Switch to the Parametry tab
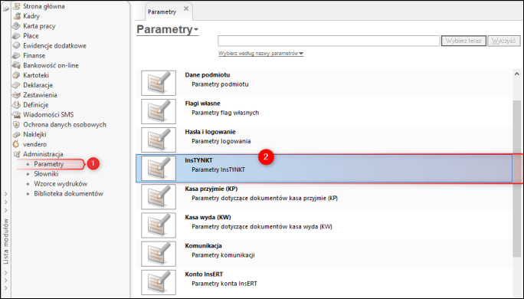This screenshot has width=524, height=299. 162,11
